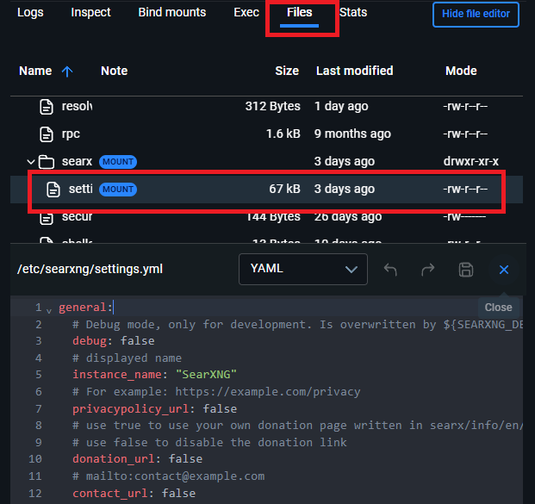The width and height of the screenshot is (535, 504).
Task: Click the 1.6 kB size cell
Action: (x=283, y=134)
